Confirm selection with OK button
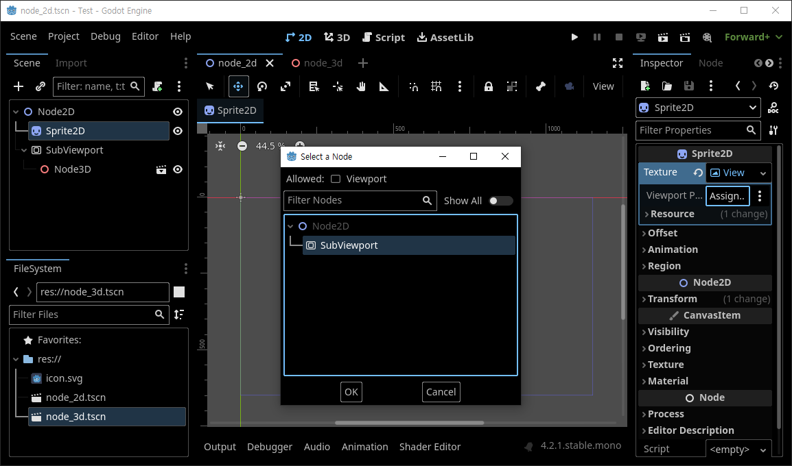 pos(351,392)
